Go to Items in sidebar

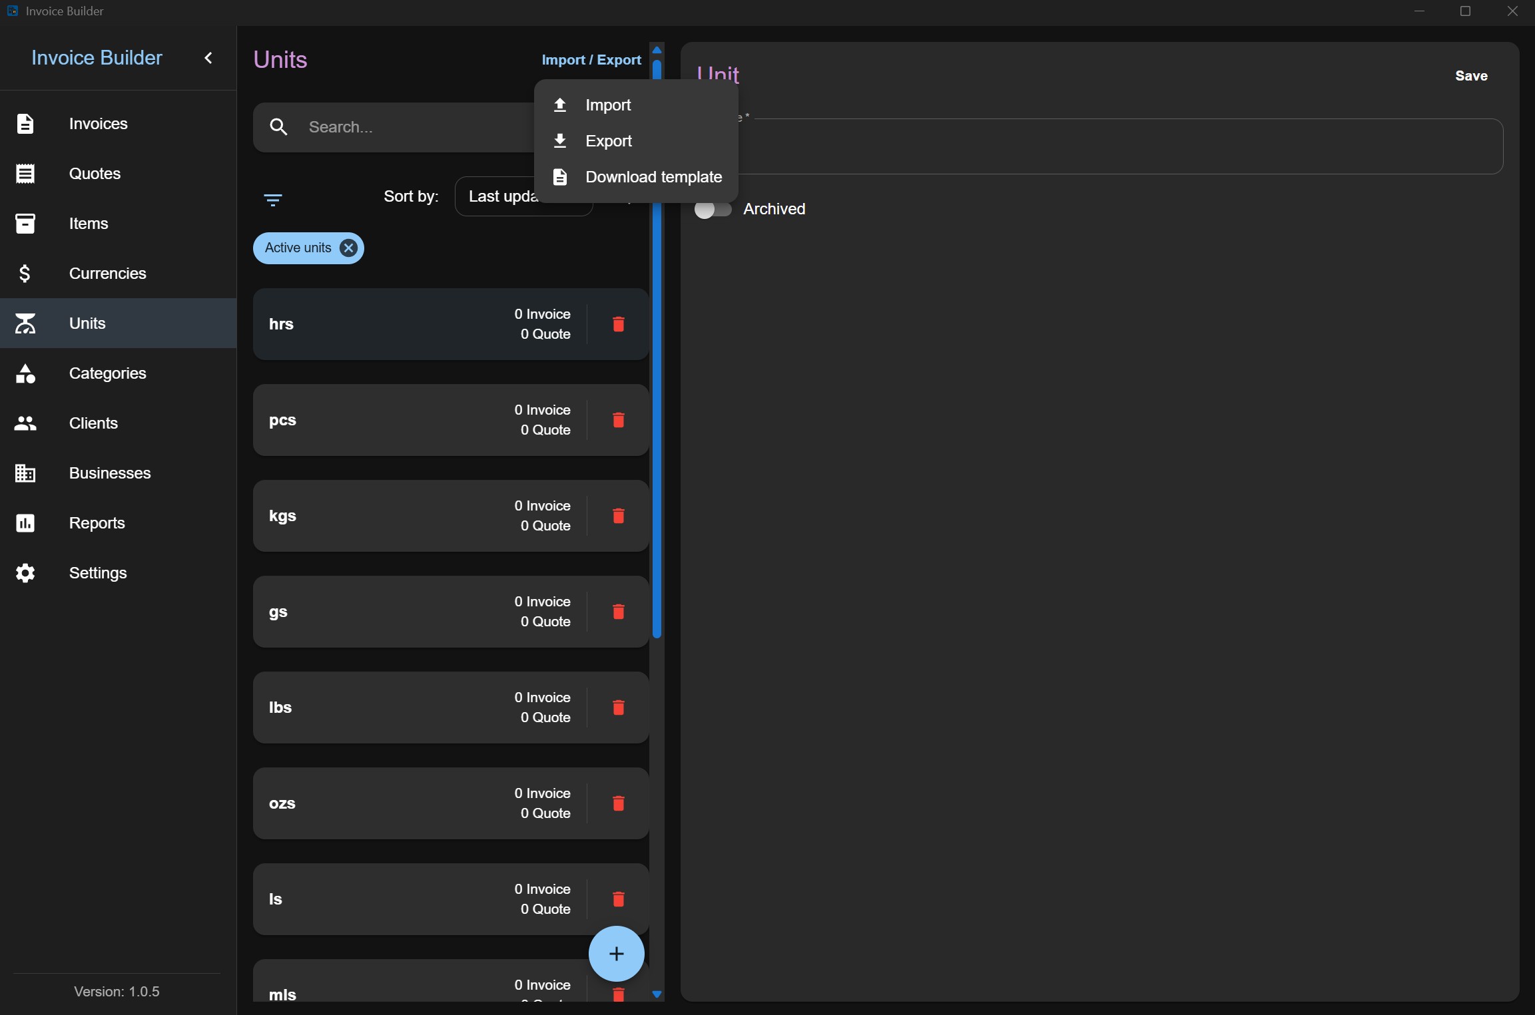(118, 224)
